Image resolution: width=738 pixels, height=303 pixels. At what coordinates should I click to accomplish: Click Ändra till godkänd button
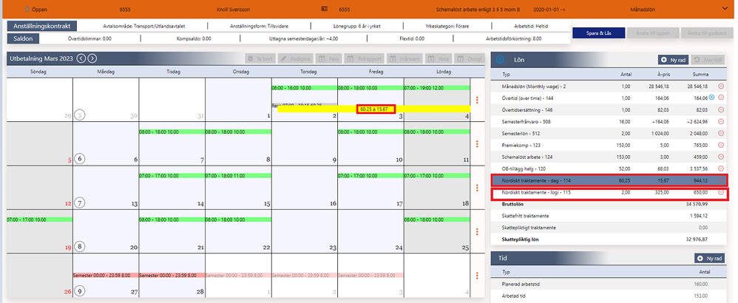708,33
